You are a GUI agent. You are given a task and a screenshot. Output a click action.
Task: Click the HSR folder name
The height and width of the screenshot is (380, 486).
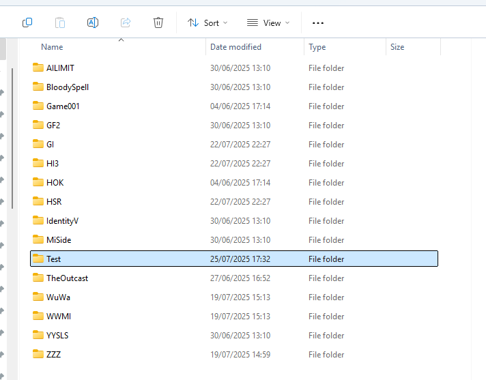(54, 202)
